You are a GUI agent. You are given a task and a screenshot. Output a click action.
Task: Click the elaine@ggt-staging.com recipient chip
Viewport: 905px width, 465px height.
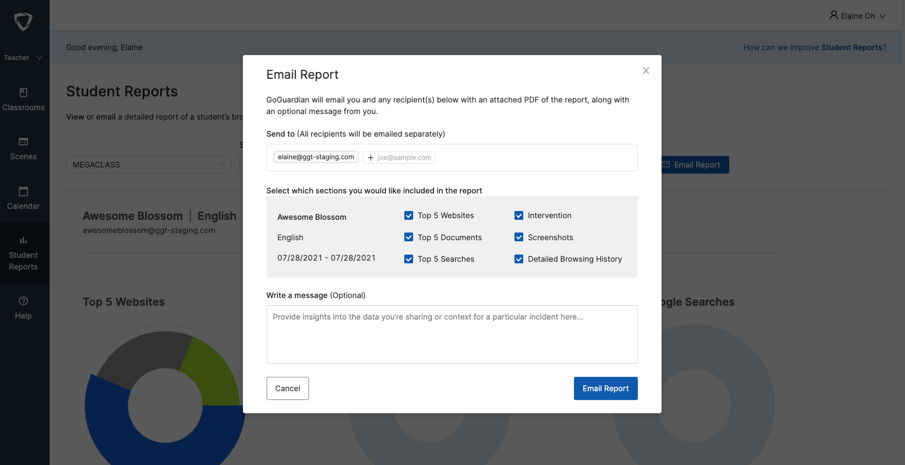coord(316,157)
